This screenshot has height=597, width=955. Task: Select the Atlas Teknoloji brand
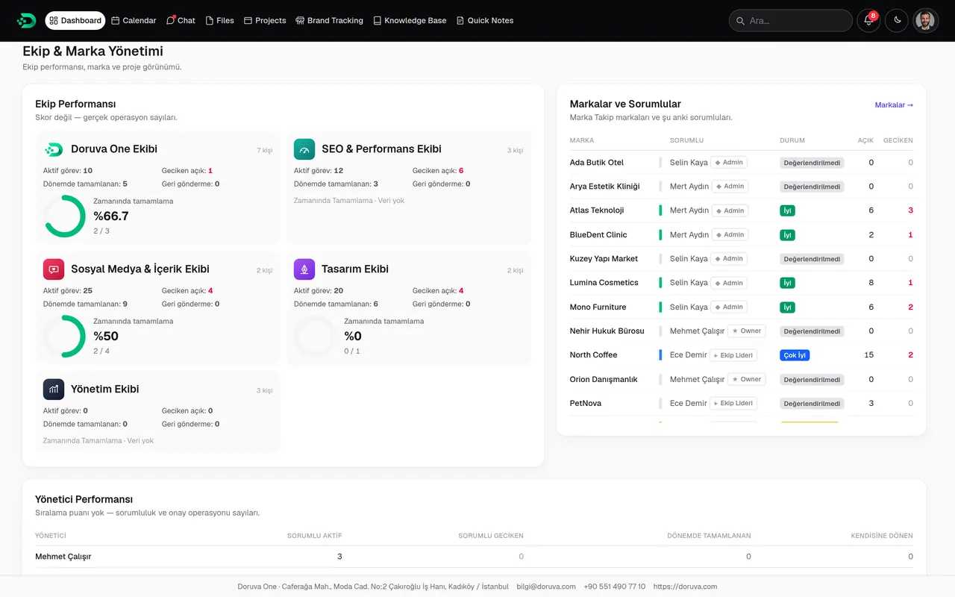click(597, 210)
